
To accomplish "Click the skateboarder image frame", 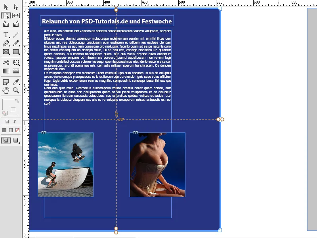I will [x=65, y=165].
